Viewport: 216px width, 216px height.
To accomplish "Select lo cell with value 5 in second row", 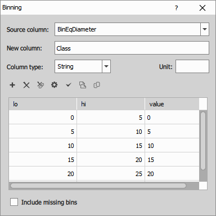I will 43,132.
